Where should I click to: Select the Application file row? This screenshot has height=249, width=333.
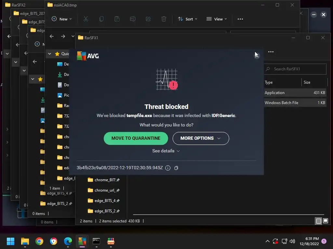(295, 93)
